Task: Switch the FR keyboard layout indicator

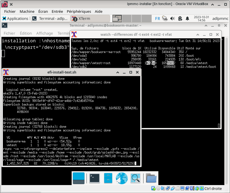Action: [157, 18]
